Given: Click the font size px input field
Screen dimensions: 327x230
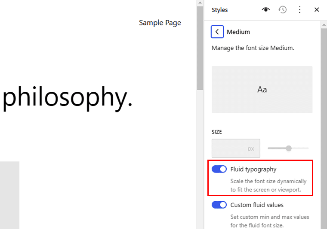Looking at the screenshot, I should pyautogui.click(x=236, y=148).
